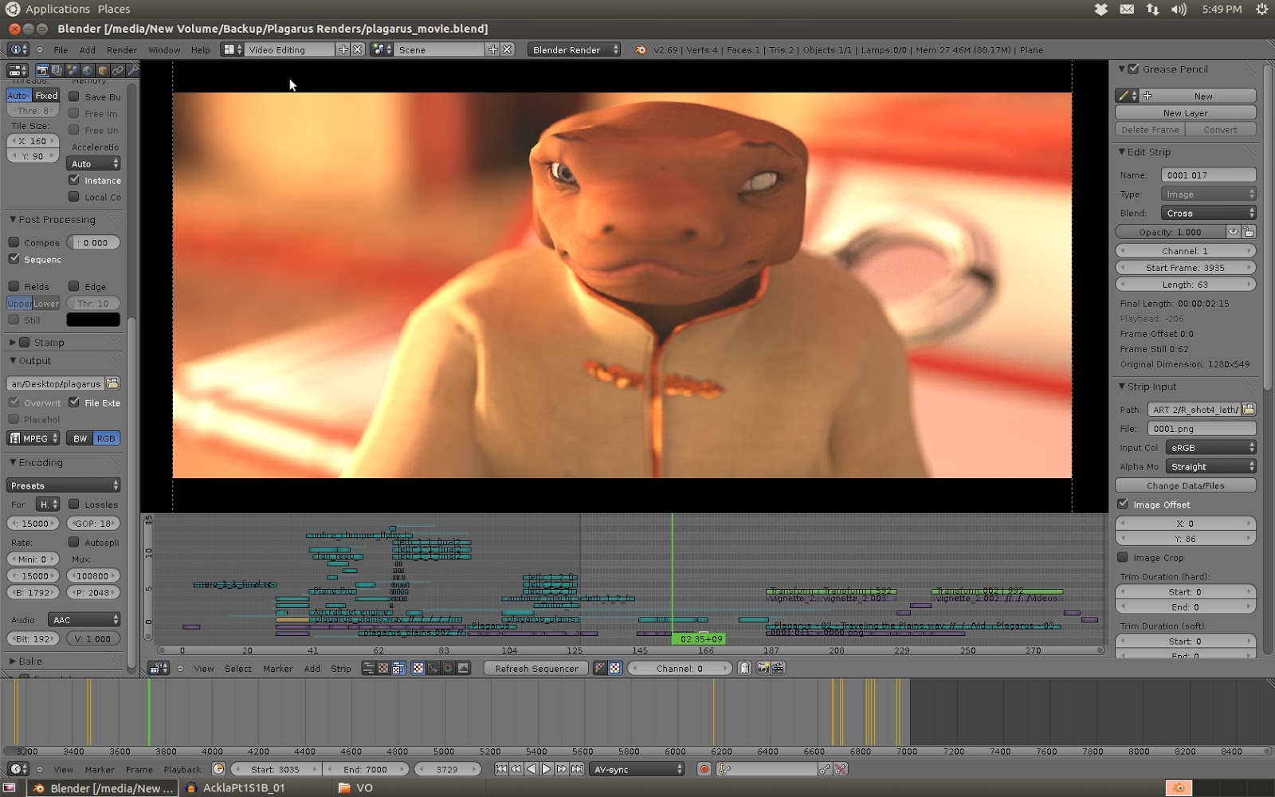This screenshot has height=797, width=1275.
Task: Open the Blend mode Cross dropdown
Action: pos(1208,213)
